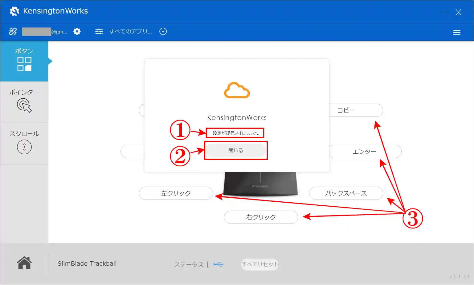Click the USB status icon
The image size is (474, 285).
pos(218,264)
